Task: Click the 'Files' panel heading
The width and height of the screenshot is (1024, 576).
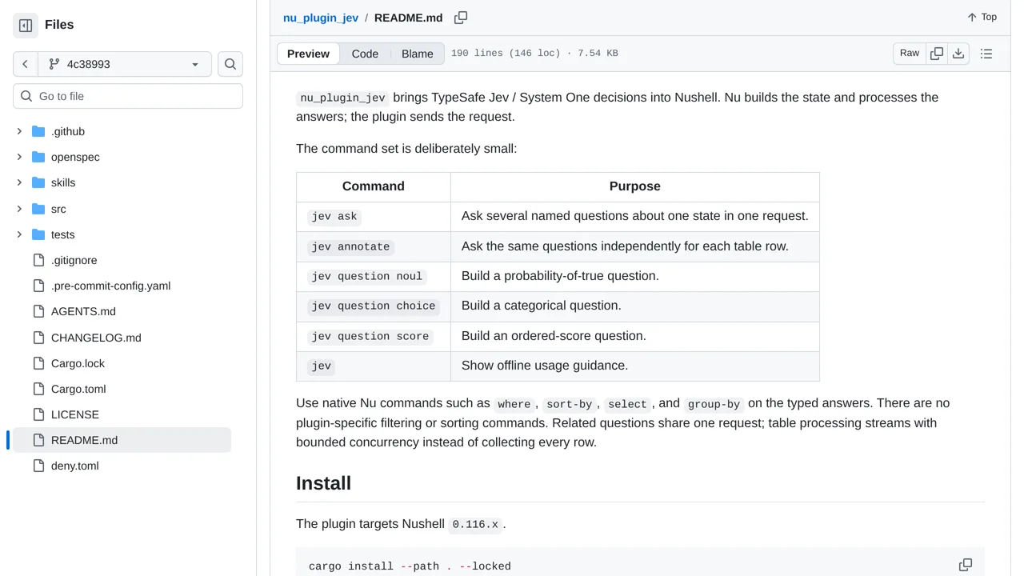Action: (x=59, y=25)
